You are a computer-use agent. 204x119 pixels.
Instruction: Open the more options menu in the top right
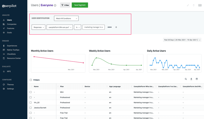pyautogui.click(x=200, y=5)
